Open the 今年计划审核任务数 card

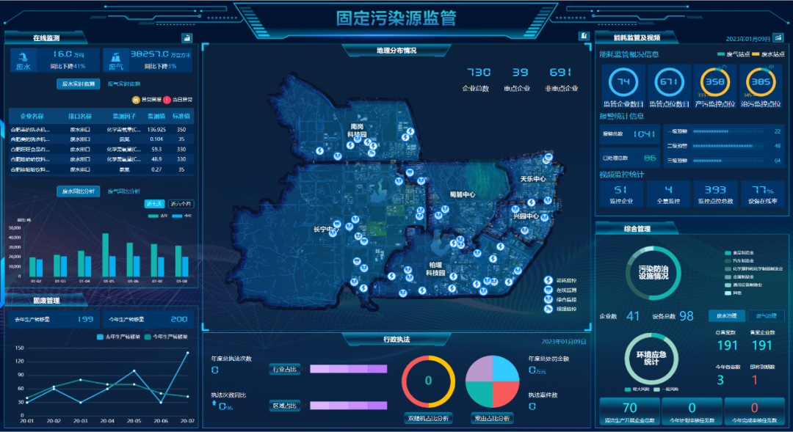pyautogui.click(x=692, y=411)
